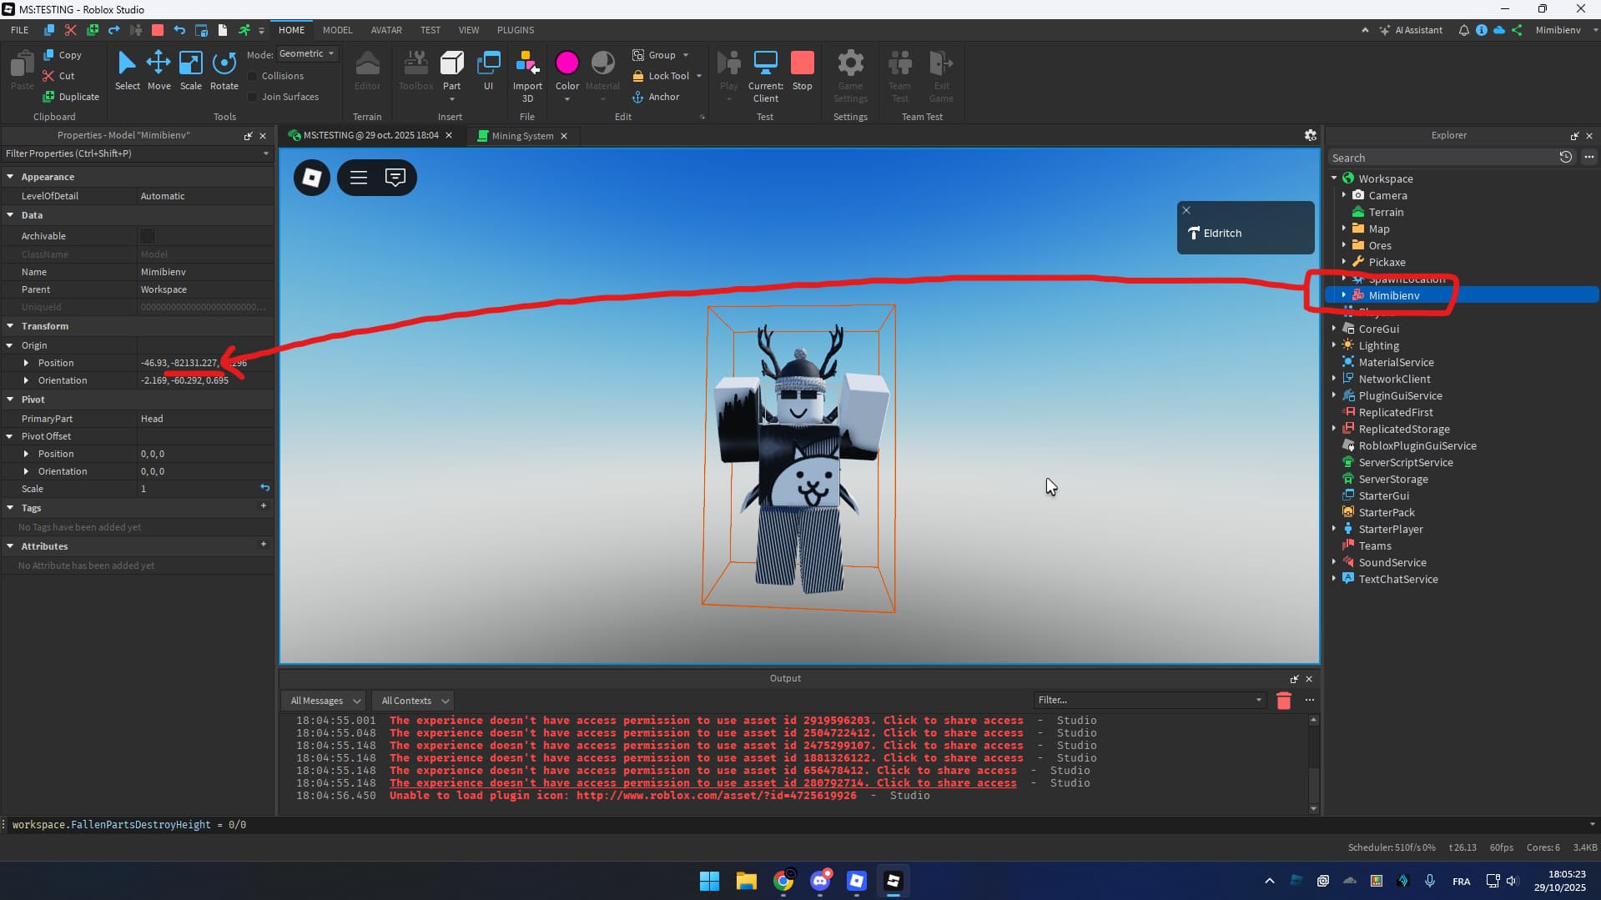Screen dimensions: 1601x900
Task: Cut the selected object
Action: (x=59, y=76)
